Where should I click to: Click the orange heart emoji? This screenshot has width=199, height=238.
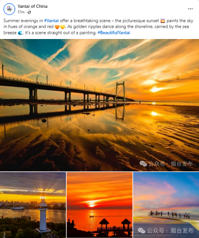pyautogui.click(x=57, y=27)
